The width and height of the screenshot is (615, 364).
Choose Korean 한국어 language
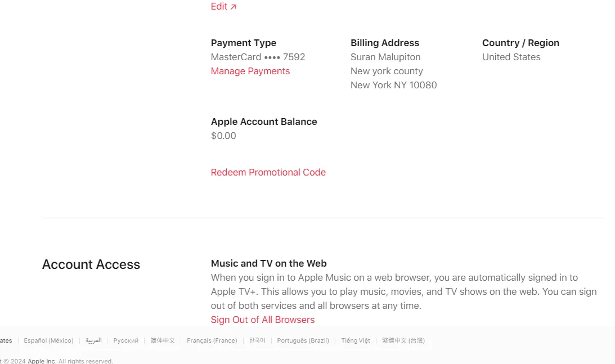(257, 340)
